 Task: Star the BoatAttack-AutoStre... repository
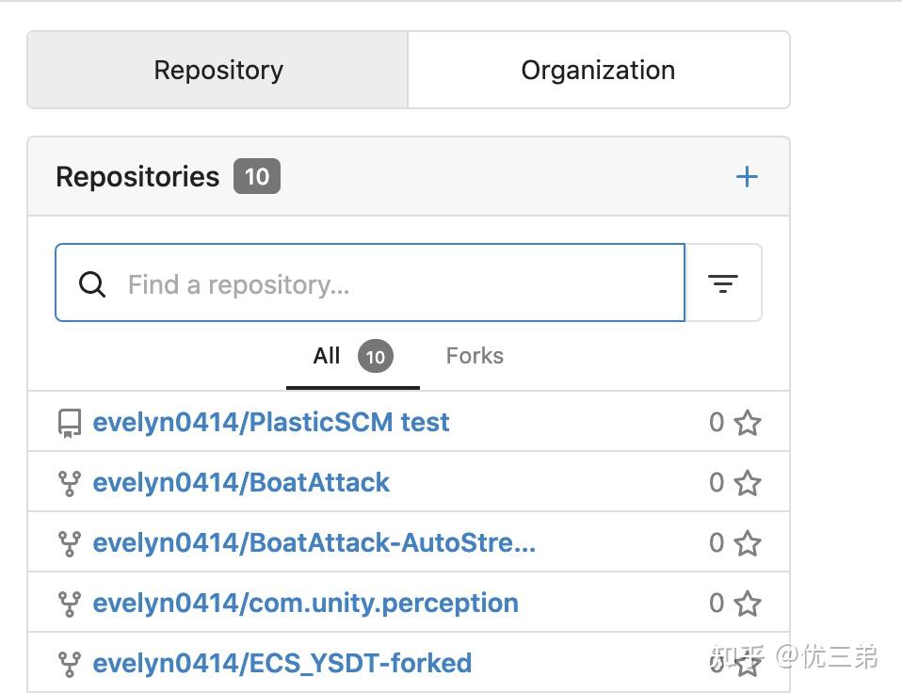point(748,543)
